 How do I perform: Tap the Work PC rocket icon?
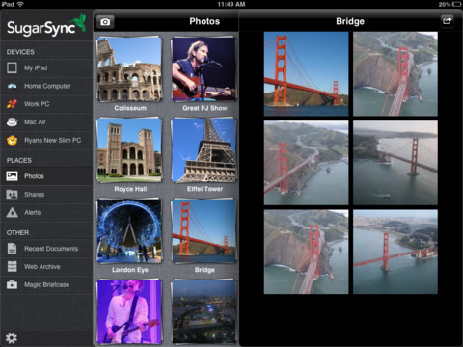12,104
